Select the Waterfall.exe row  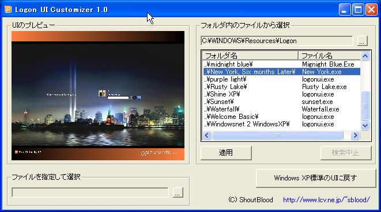pos(282,109)
